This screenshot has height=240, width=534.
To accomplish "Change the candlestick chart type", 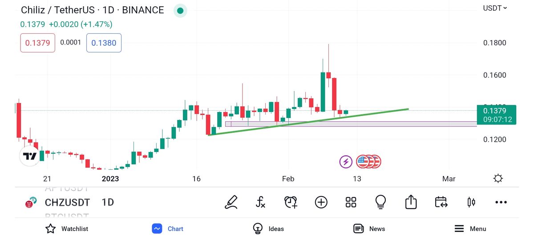I will [471, 202].
